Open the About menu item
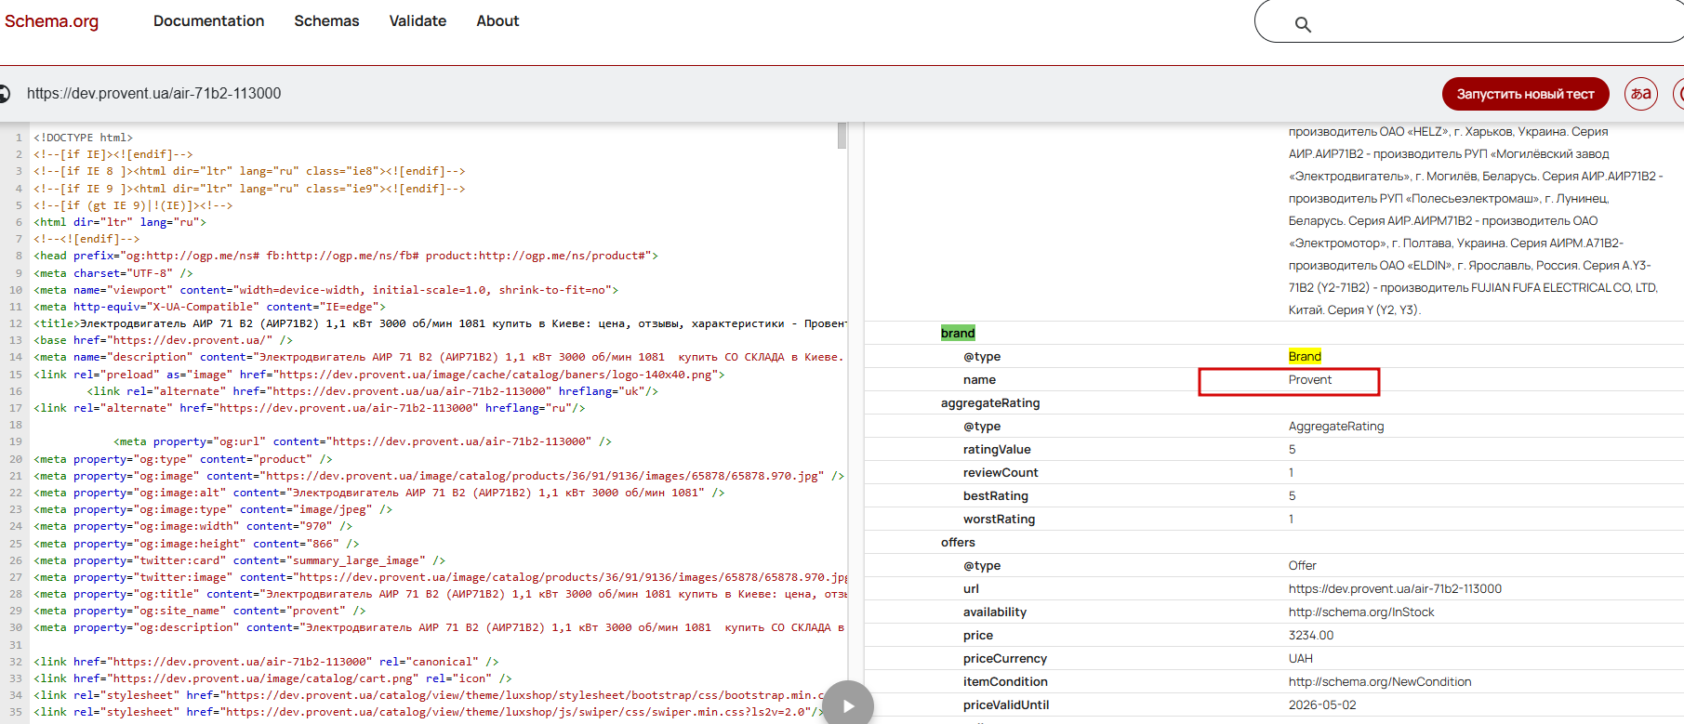Viewport: 1684px width, 724px height. point(497,20)
